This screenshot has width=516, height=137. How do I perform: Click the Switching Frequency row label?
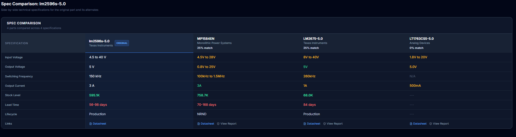pos(19,77)
